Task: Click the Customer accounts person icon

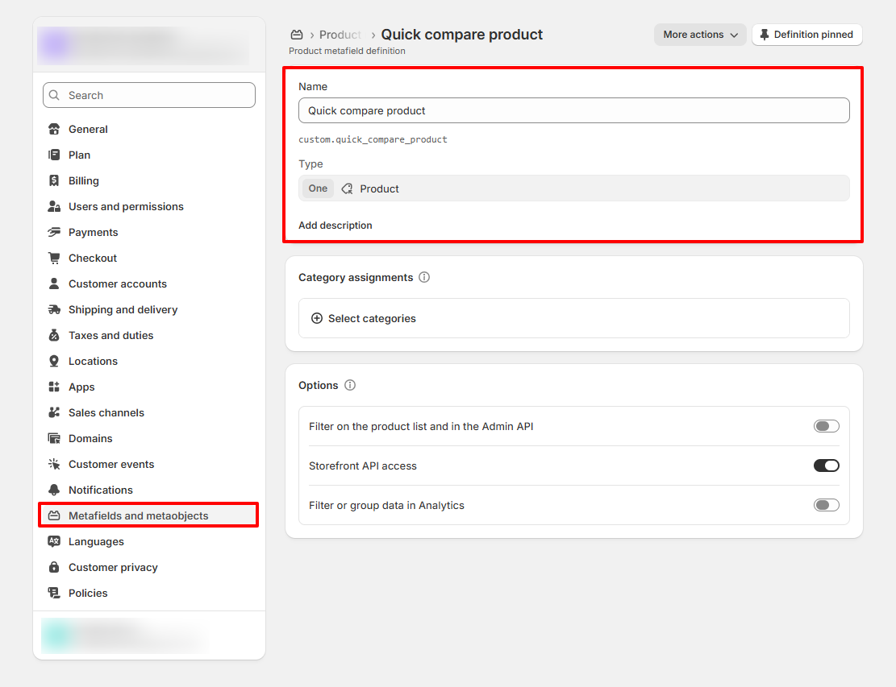Action: tap(54, 283)
